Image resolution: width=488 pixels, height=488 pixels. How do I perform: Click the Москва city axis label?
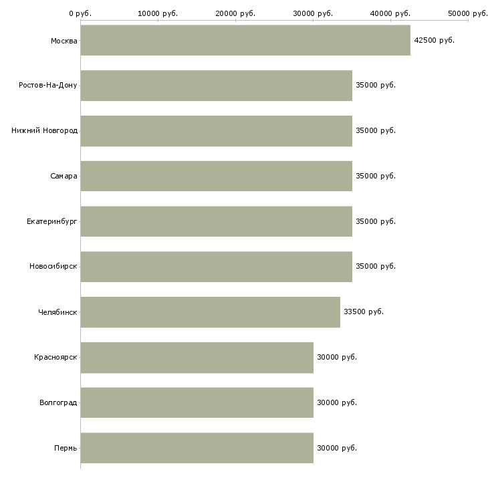click(x=64, y=41)
